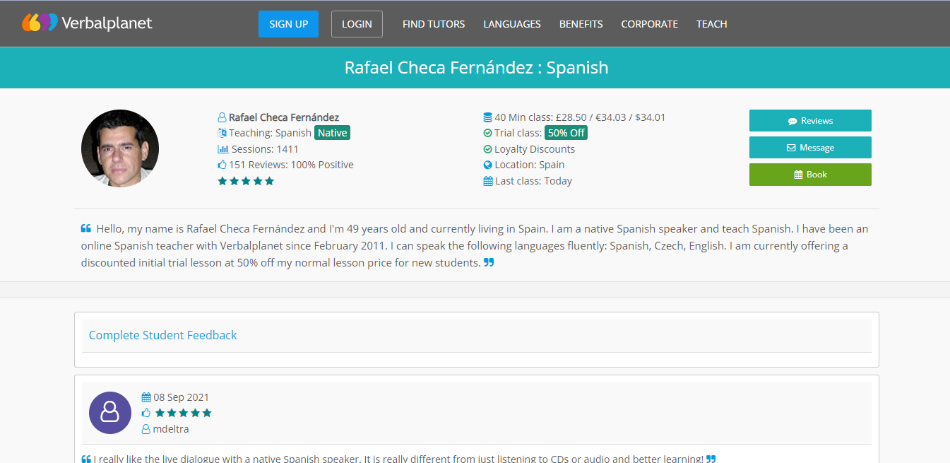Click the purple reviewer avatar icon
Screen dimensions: 950x463
pyautogui.click(x=110, y=413)
